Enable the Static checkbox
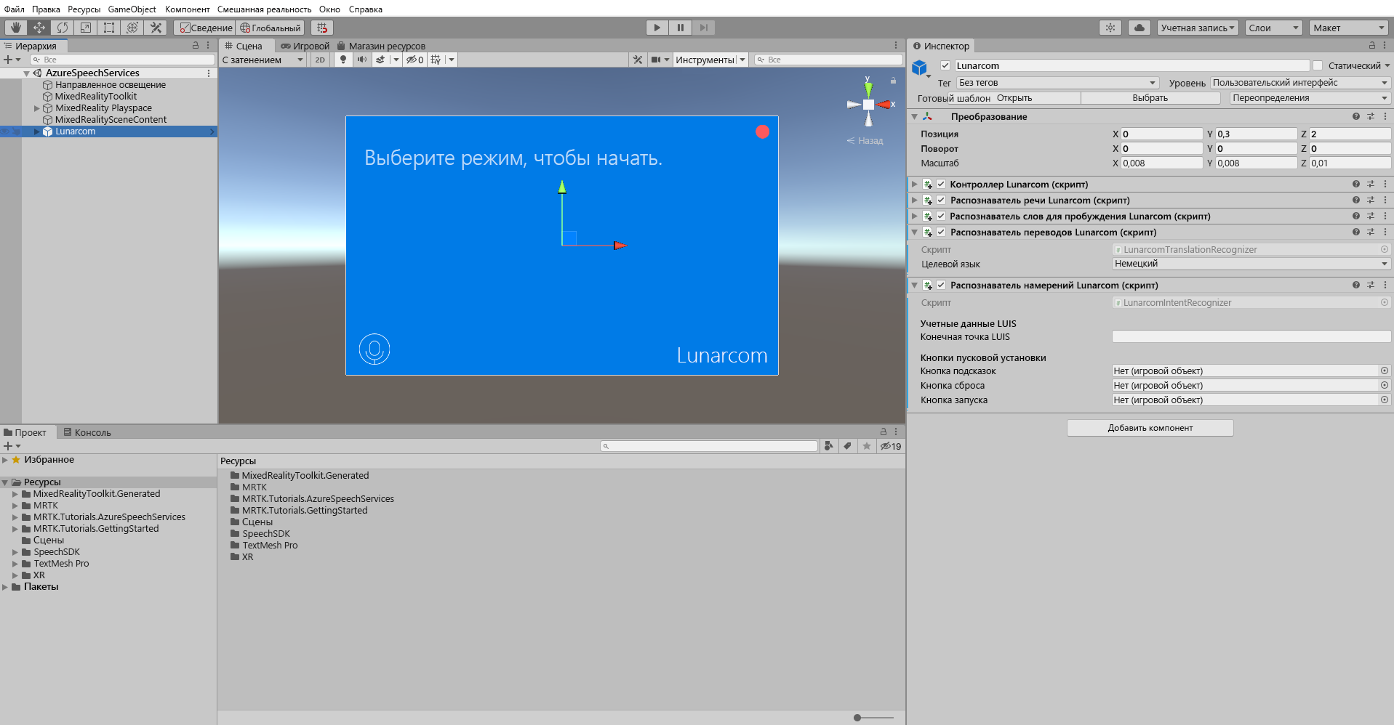Viewport: 1394px width, 725px height. click(x=1318, y=65)
